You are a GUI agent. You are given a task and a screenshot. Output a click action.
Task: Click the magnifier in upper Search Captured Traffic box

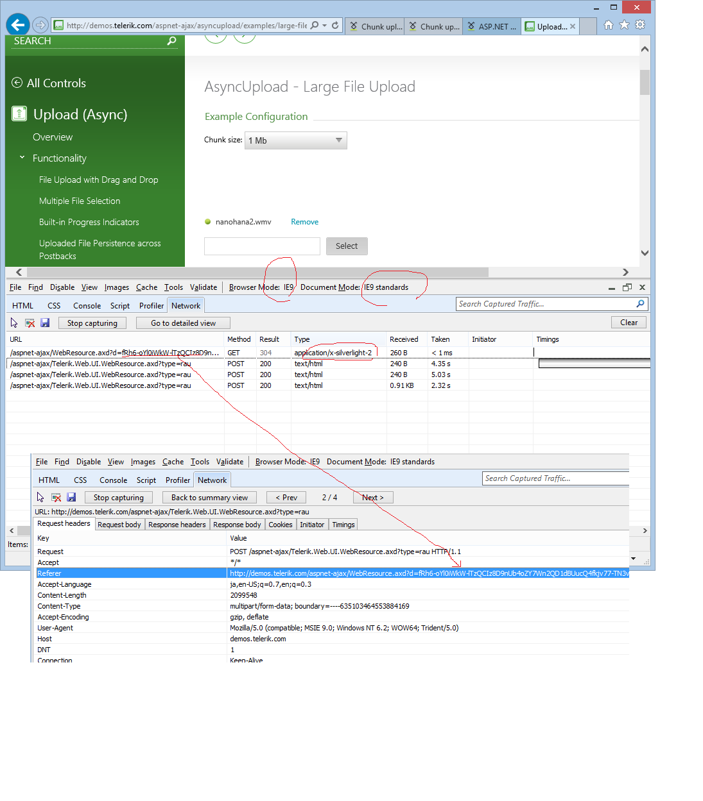click(x=640, y=304)
